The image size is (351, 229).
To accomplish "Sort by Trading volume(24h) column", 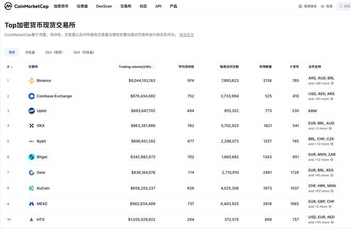I will pyautogui.click(x=137, y=67).
